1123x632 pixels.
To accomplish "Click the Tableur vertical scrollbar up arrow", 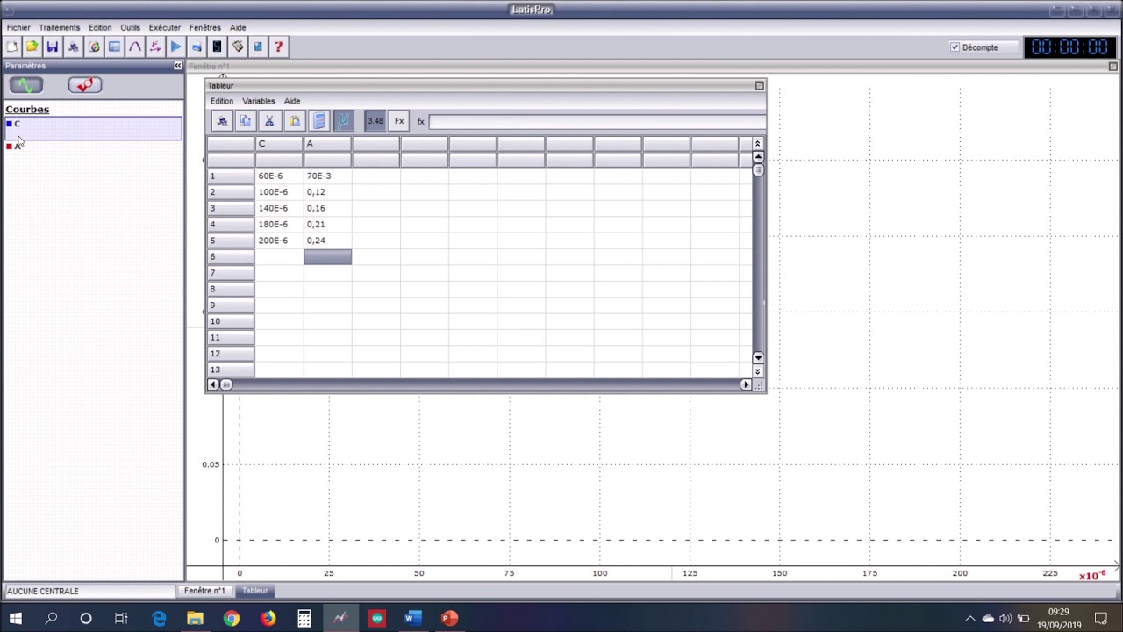I will point(758,157).
